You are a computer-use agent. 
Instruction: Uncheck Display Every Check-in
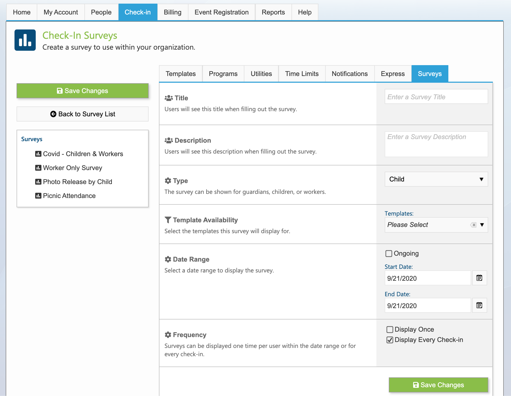tap(390, 340)
